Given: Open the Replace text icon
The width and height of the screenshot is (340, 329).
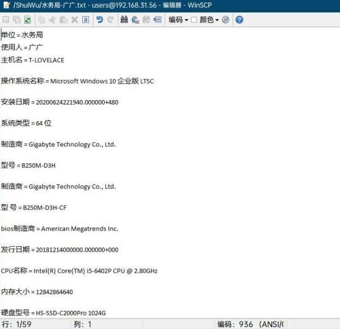Looking at the screenshot, I should coord(135,20).
